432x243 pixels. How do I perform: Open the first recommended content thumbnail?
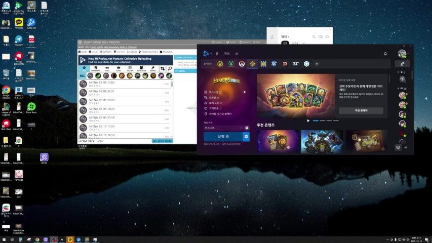(x=278, y=141)
